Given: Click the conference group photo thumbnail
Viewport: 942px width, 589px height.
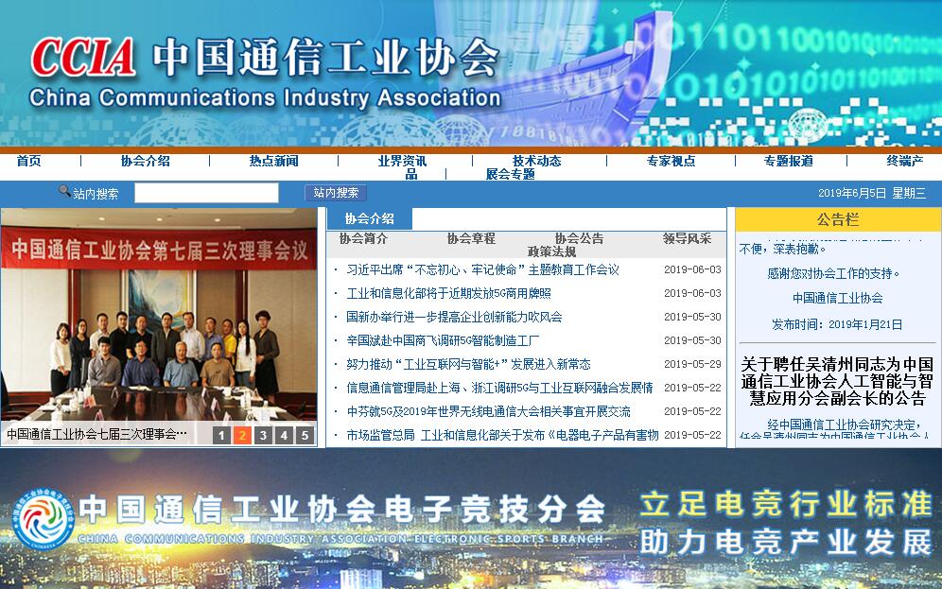Looking at the screenshot, I should 158,317.
